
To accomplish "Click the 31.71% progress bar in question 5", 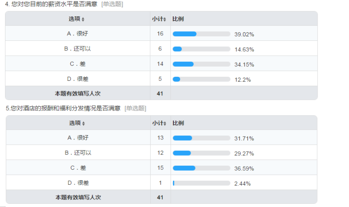I will [x=202, y=138].
